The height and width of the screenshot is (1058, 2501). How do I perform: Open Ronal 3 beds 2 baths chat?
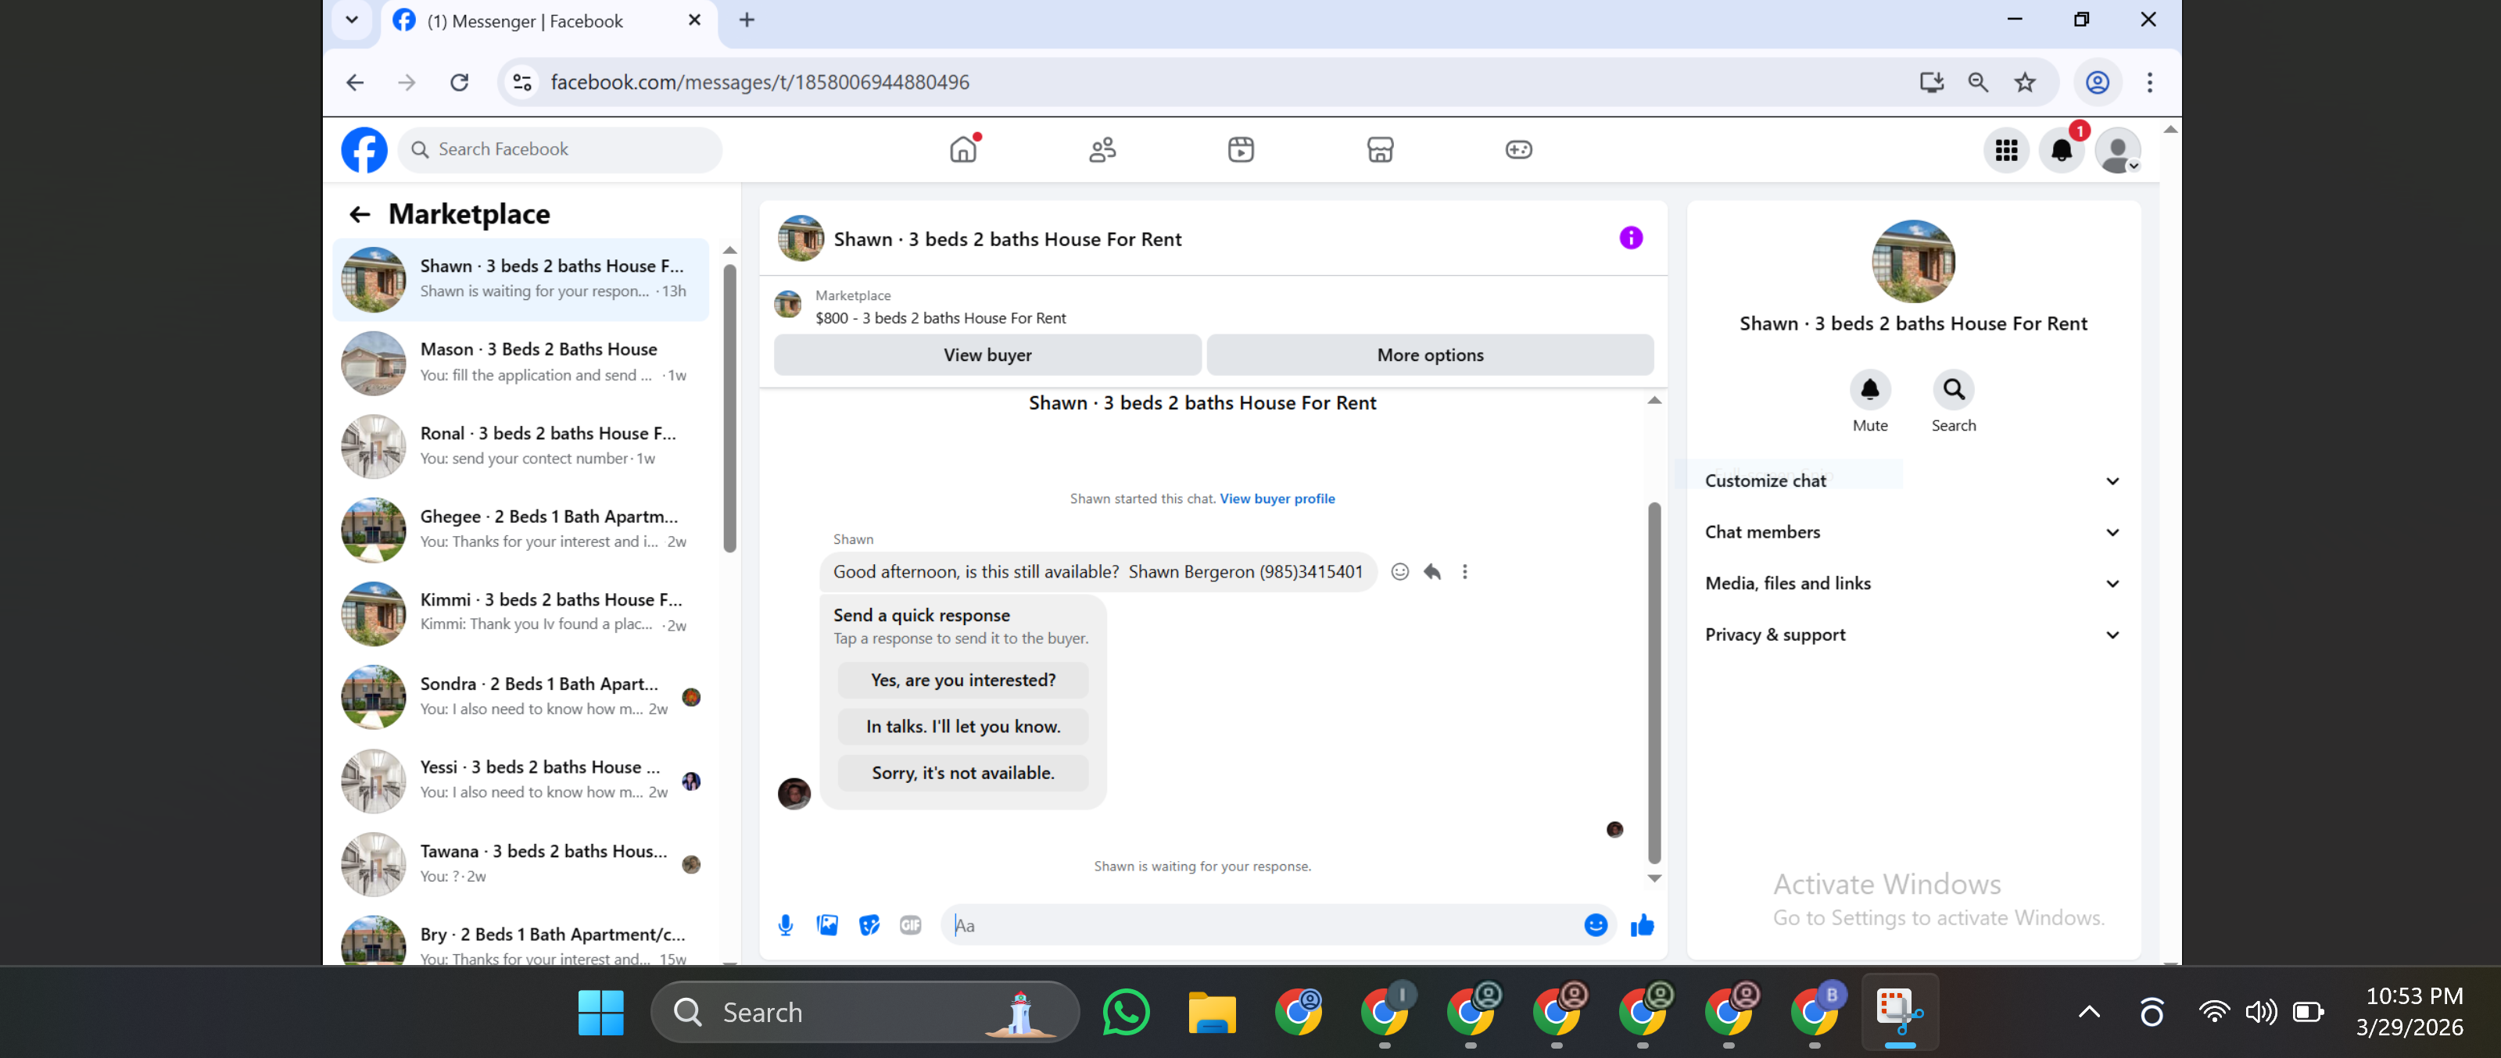[521, 445]
